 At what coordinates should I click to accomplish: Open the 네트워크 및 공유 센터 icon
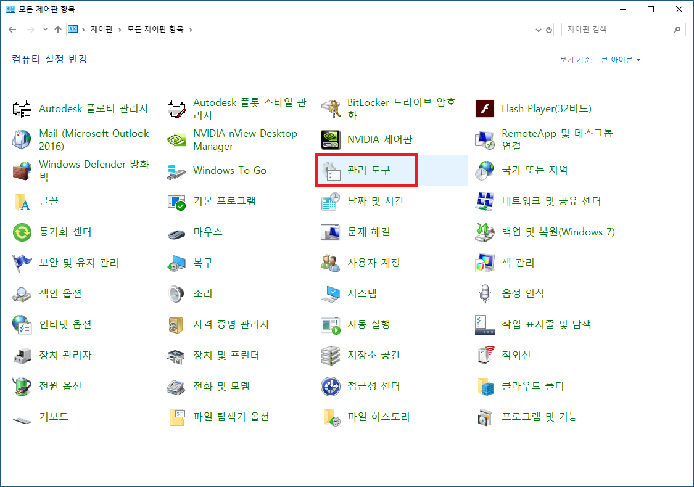pyautogui.click(x=485, y=201)
